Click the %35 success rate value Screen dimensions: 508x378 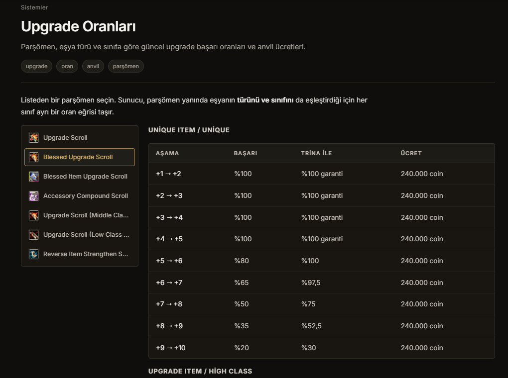[242, 326]
